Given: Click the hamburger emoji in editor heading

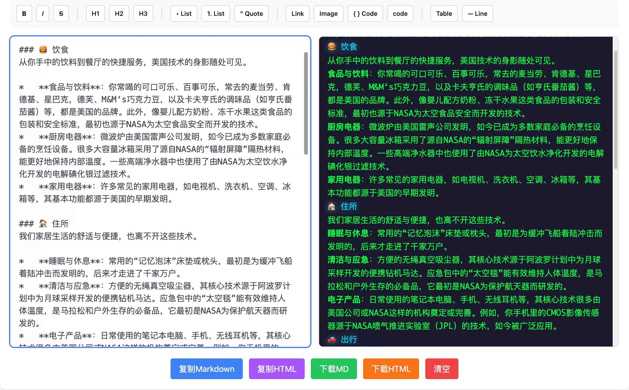Looking at the screenshot, I should tap(43, 49).
